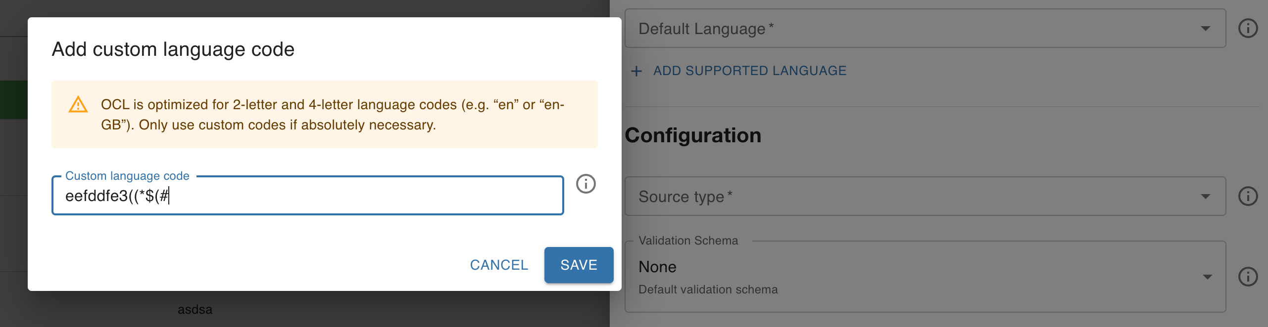Click the caret arrow on Default Language field
This screenshot has width=1268, height=327.
coord(1206,29)
